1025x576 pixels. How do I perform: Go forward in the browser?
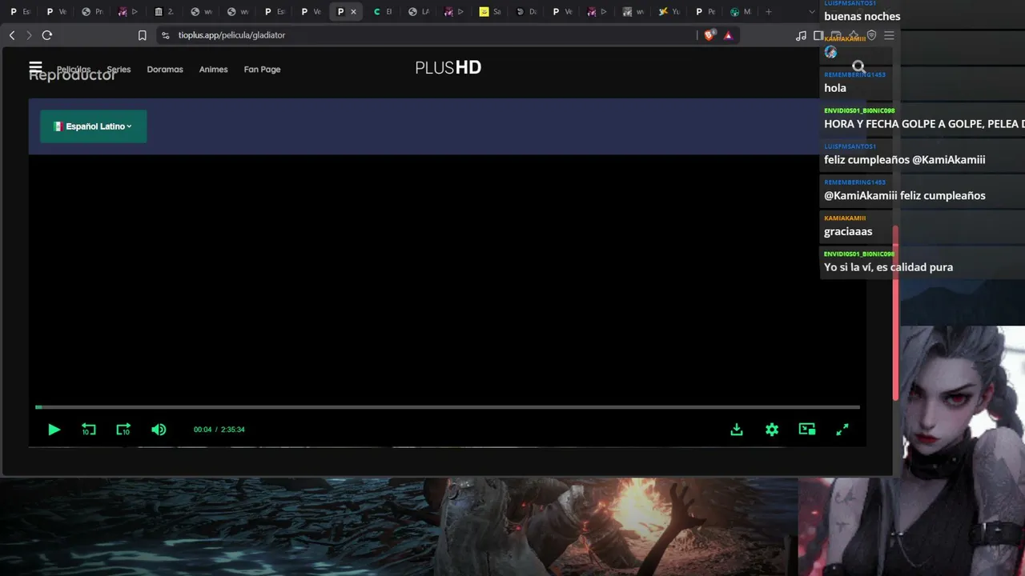(x=29, y=35)
